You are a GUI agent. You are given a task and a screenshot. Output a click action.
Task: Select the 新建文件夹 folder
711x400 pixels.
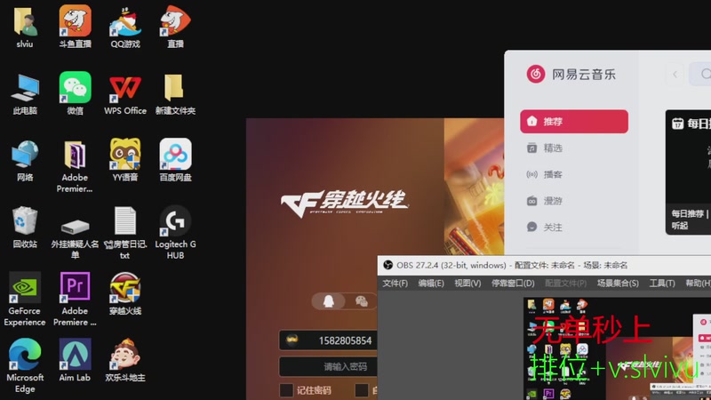[x=174, y=87]
